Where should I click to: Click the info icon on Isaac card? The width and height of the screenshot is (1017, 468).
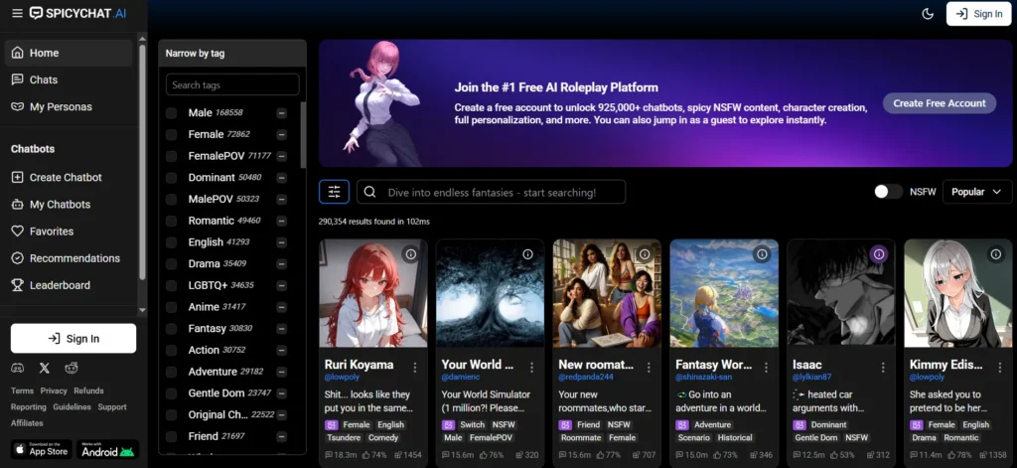pyautogui.click(x=878, y=254)
